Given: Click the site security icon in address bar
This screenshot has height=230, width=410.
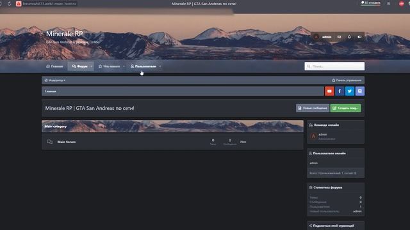Looking at the screenshot, I should pos(19,4).
